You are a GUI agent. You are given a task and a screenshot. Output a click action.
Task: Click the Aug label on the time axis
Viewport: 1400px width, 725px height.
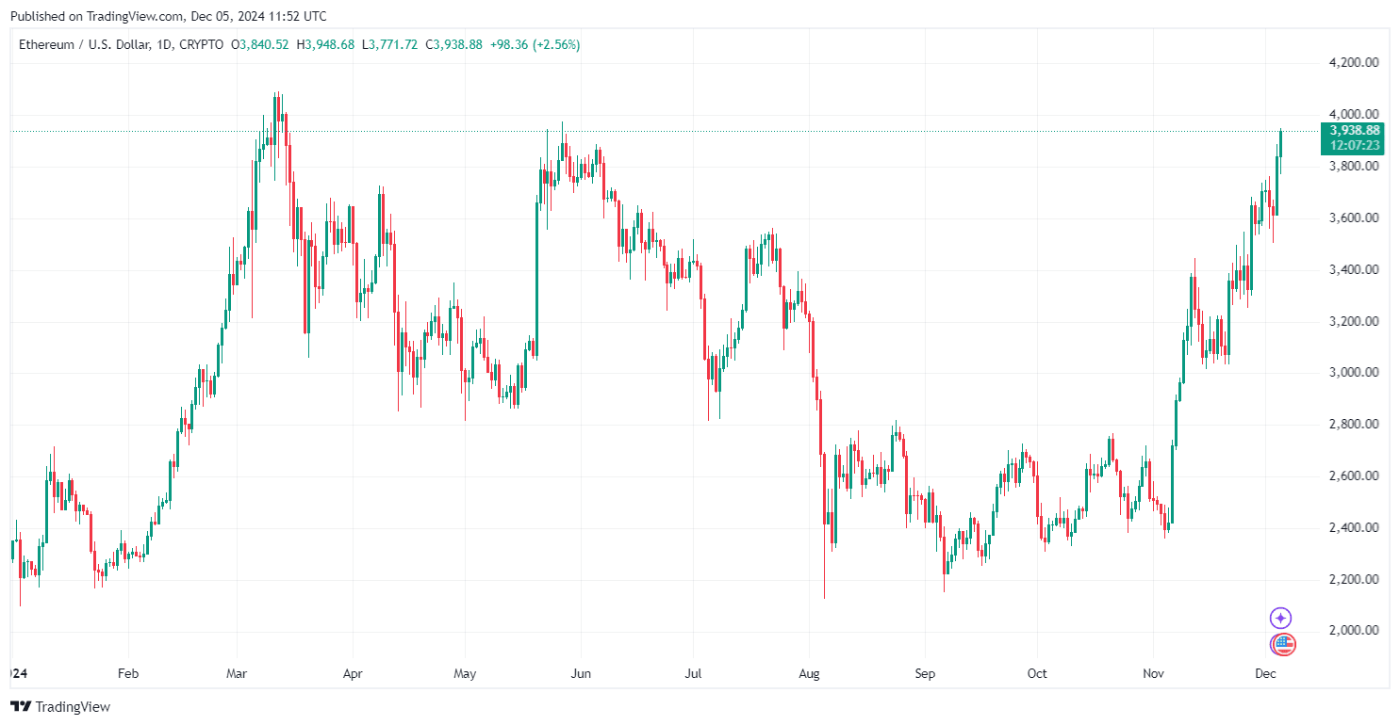tap(809, 674)
